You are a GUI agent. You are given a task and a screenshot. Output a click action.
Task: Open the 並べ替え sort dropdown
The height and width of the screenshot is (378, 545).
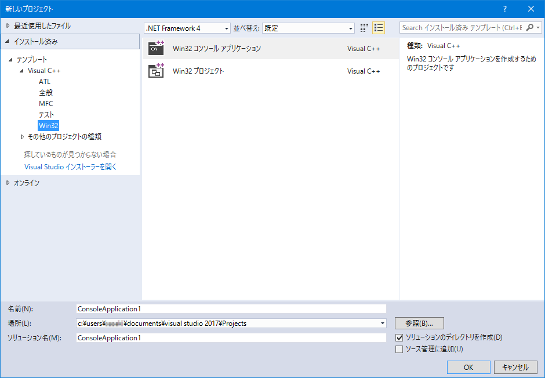coord(351,28)
